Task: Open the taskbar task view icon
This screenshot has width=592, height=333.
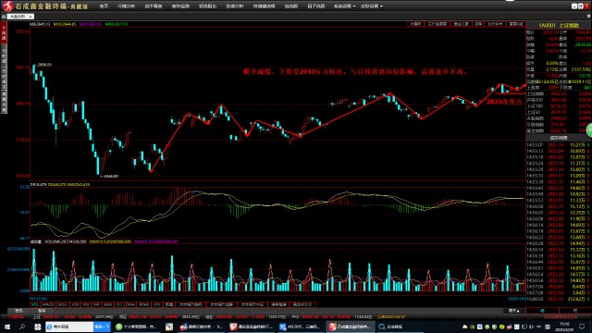Action: [37, 327]
